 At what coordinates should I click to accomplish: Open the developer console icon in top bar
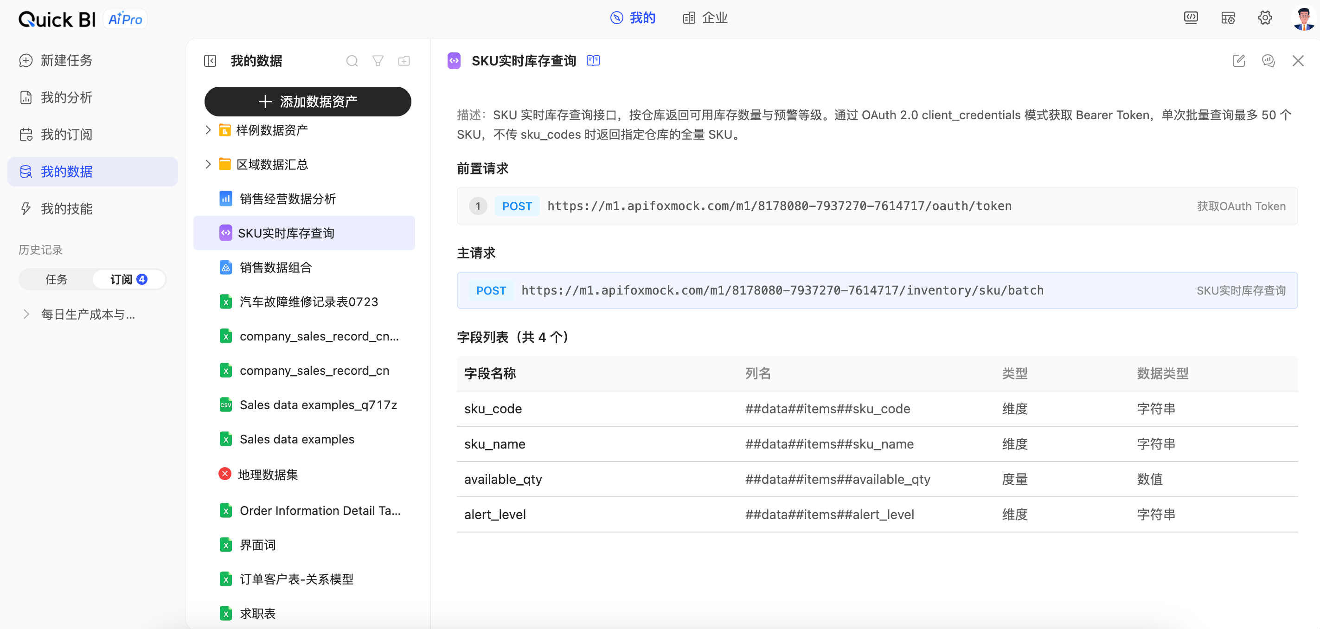pos(1191,18)
